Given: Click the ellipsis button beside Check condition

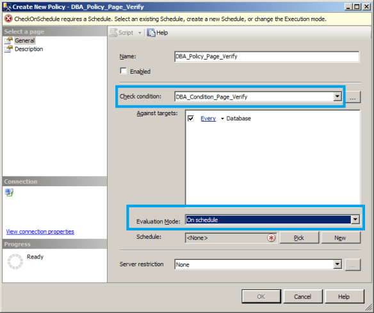Looking at the screenshot, I should point(353,97).
